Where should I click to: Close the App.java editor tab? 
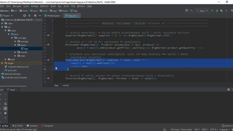pyautogui.click(x=79, y=16)
